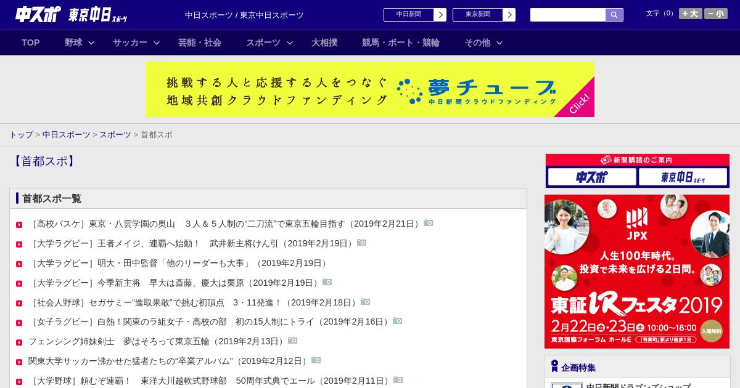Expand the サッカー menu chevron
This screenshot has height=388, width=740.
point(157,42)
